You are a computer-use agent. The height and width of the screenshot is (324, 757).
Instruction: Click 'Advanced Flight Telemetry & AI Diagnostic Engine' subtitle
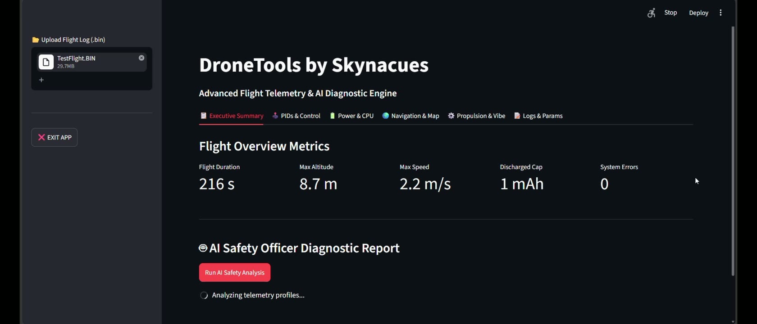tap(298, 93)
